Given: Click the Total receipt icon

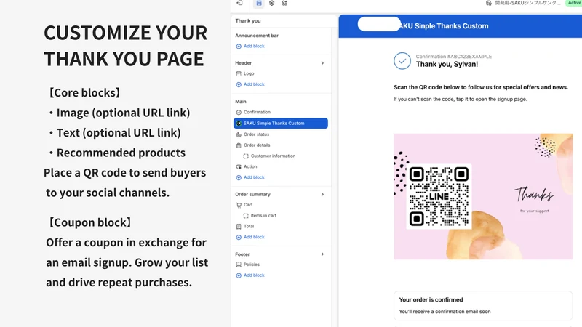Looking at the screenshot, I should click(x=239, y=227).
